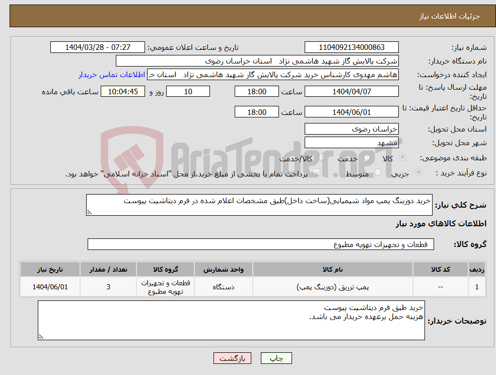Click the general need description text area
The height and width of the screenshot is (375, 496).
pyautogui.click(x=259, y=205)
